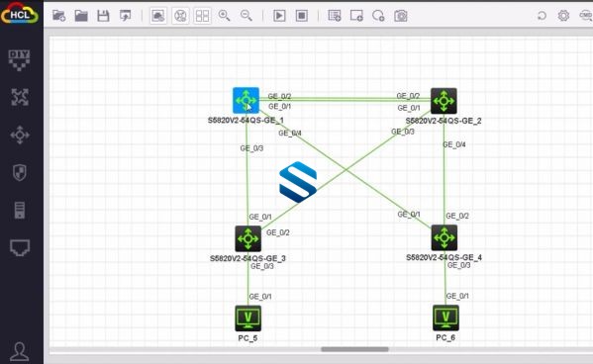This screenshot has height=364, width=593.
Task: Select the router category in sidebar
Action: pyautogui.click(x=20, y=97)
